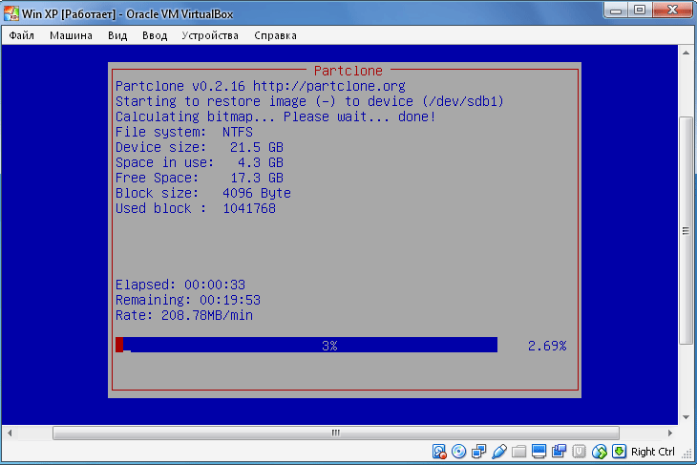Open the display monitor status icon

[539, 452]
